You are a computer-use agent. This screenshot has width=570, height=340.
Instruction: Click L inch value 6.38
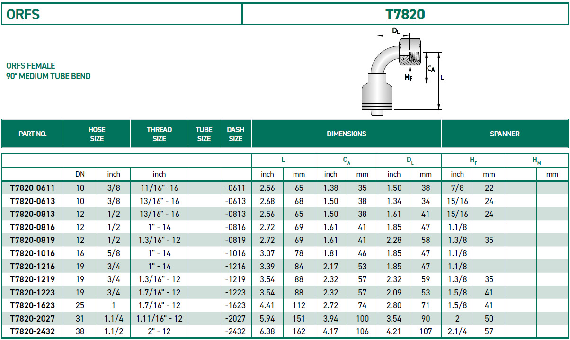(x=267, y=331)
